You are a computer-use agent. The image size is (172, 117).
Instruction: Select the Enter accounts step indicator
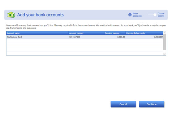(x=130, y=15)
